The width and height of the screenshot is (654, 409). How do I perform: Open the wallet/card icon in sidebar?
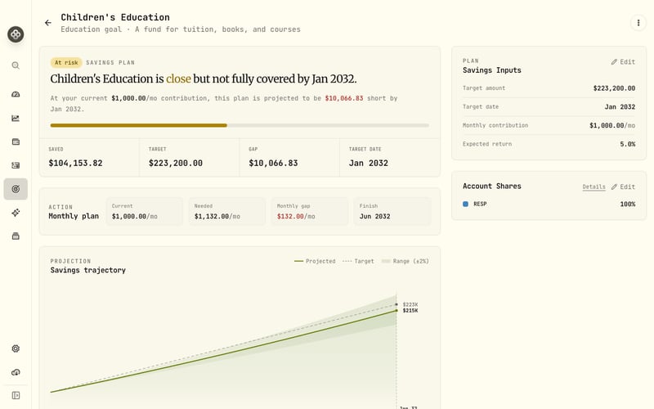[x=16, y=142]
